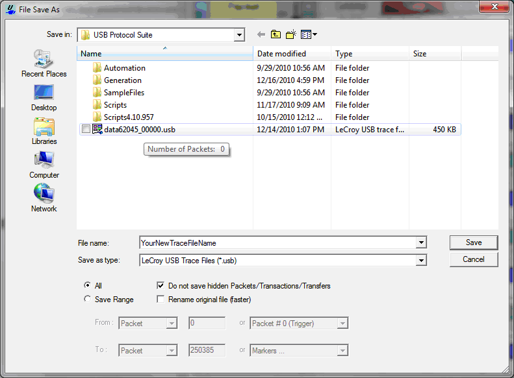Enable Rename original file (faster)

pyautogui.click(x=161, y=299)
